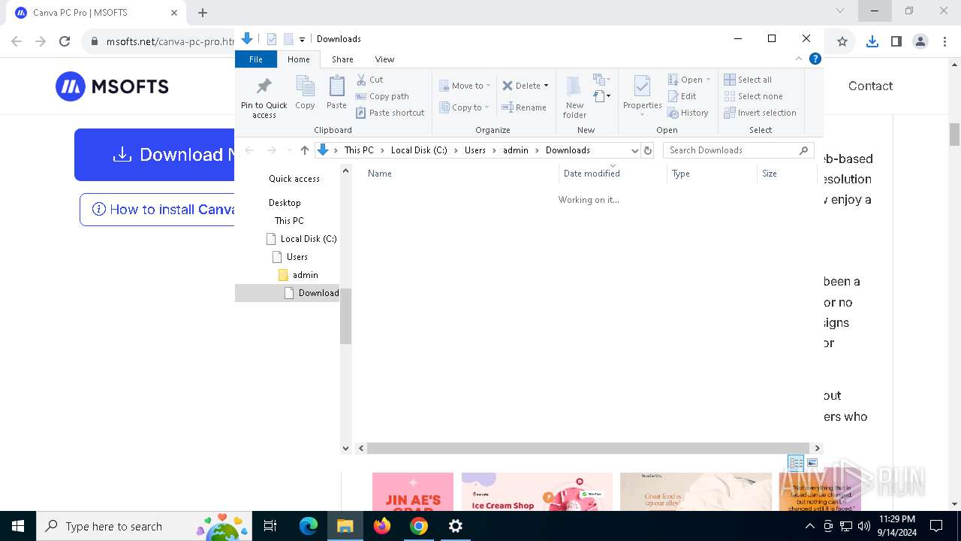Screen dimensions: 961x541
Task: Create a New folder from ribbon
Action: [x=574, y=97]
